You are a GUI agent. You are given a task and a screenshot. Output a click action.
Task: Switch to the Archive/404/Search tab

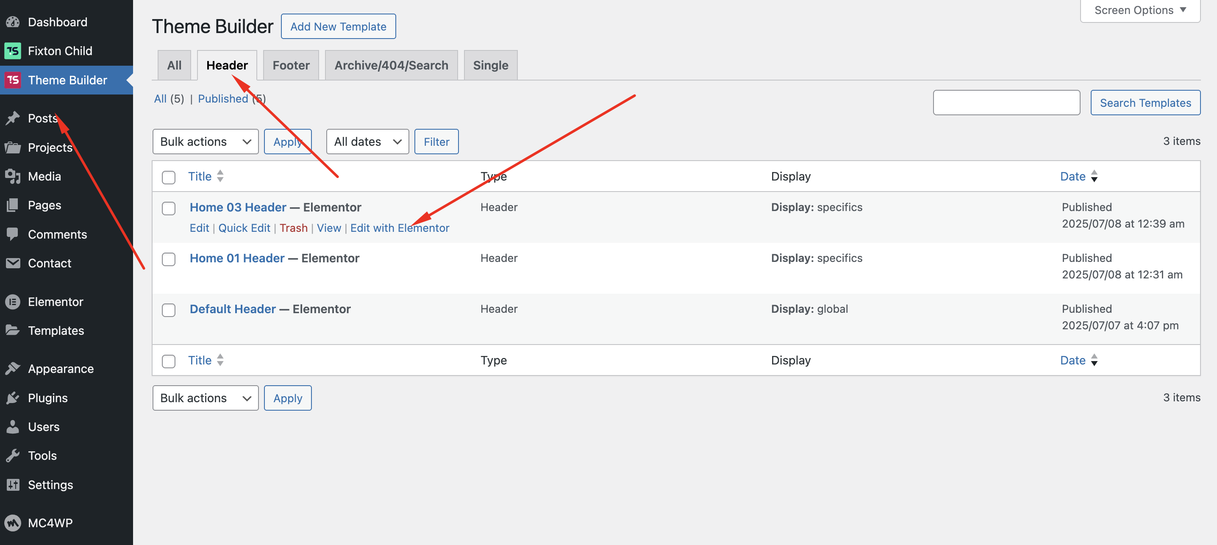(391, 65)
